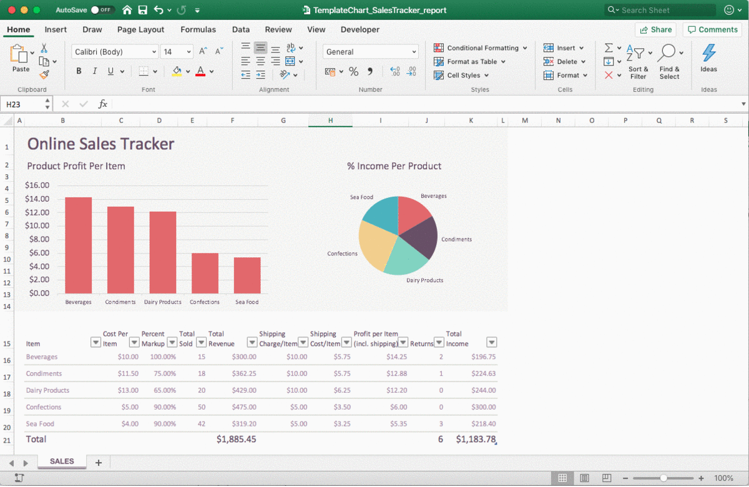Switch to the Formulas ribbon tab
This screenshot has width=749, height=487.
[x=198, y=29]
